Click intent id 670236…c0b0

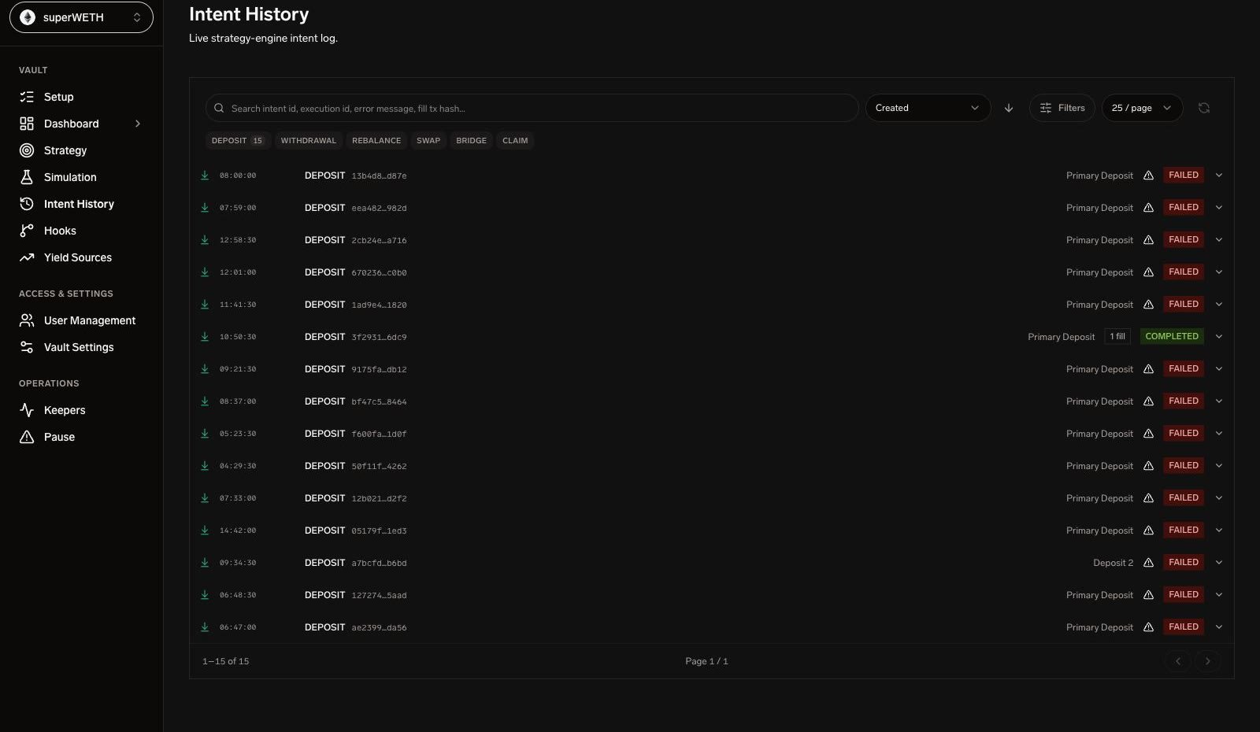[x=379, y=272]
